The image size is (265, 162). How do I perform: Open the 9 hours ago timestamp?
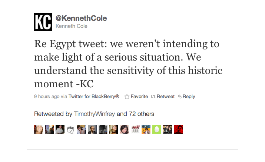[x=47, y=97]
